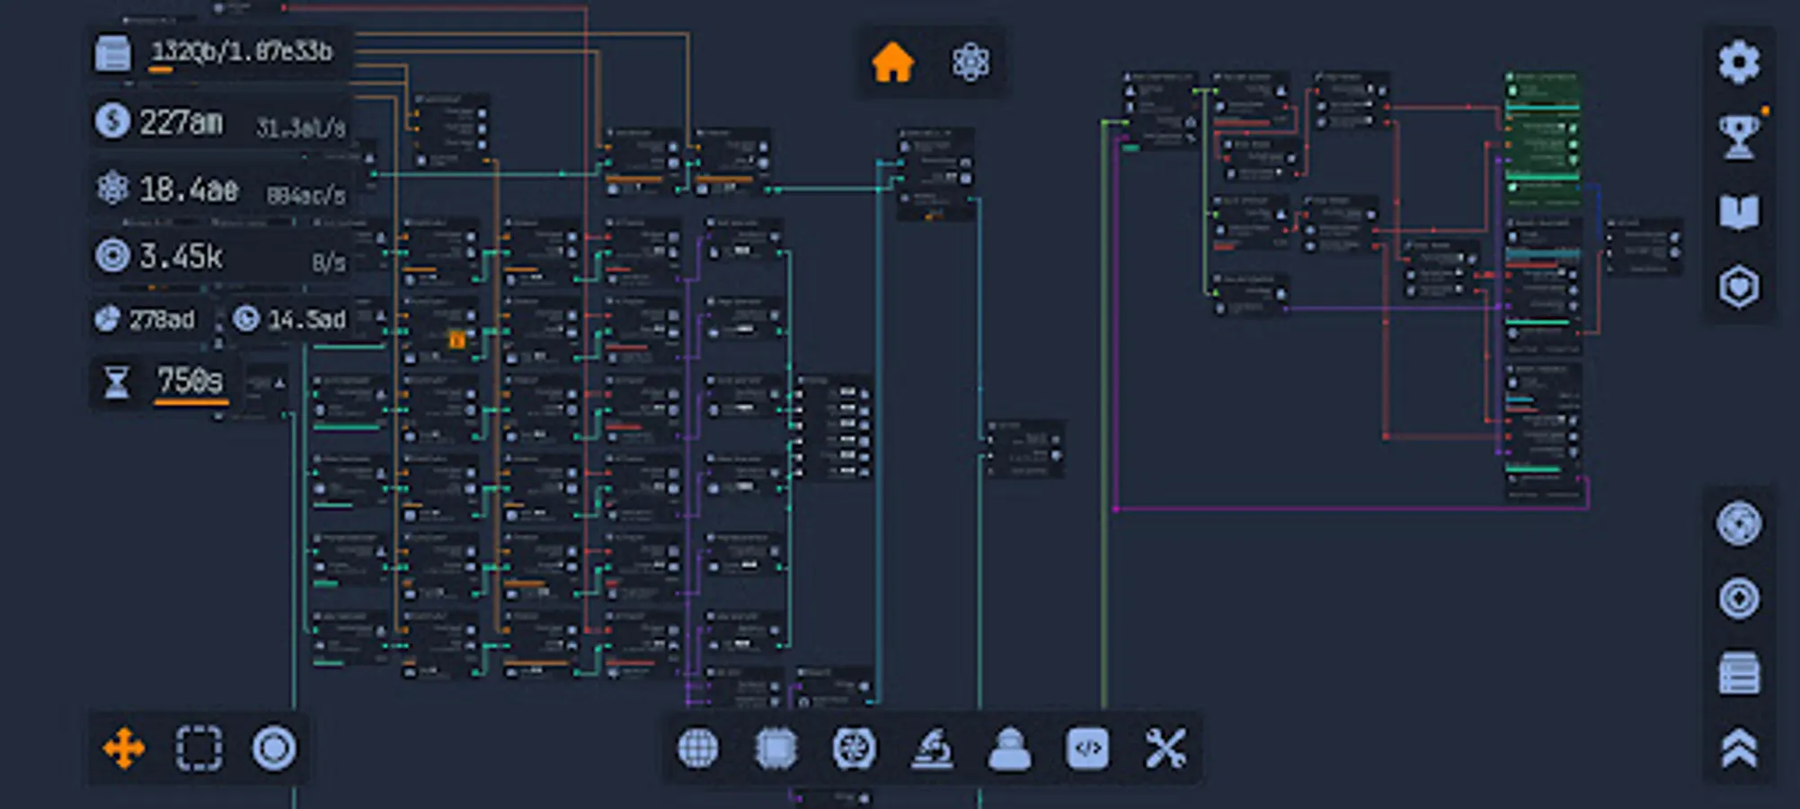Click the target circle icon in right sidebar
This screenshot has height=809, width=1800.
[1739, 599]
